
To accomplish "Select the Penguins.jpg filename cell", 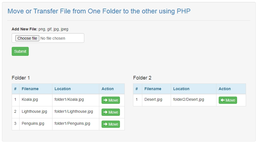I will click(x=33, y=123).
